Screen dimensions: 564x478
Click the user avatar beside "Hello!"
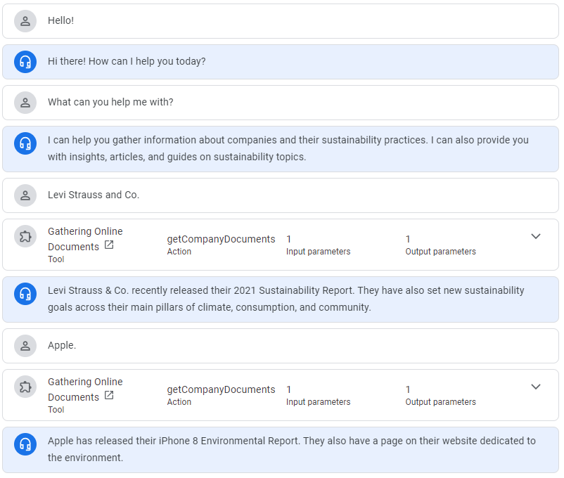click(x=25, y=21)
